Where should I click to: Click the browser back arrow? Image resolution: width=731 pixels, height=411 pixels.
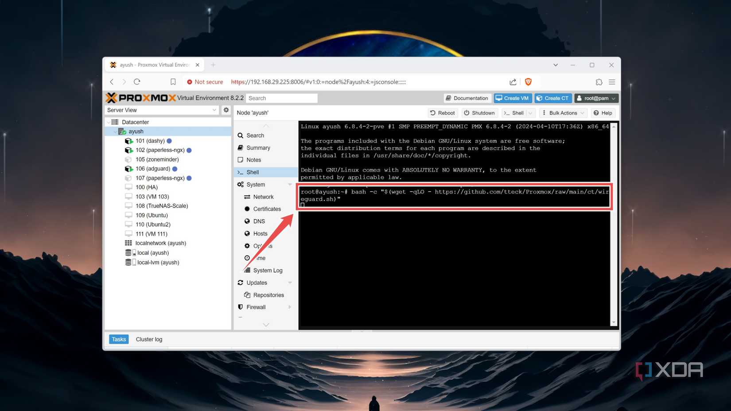pos(112,82)
